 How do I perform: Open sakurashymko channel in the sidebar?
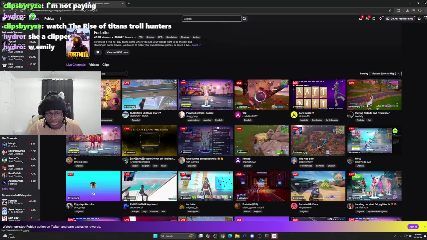tap(19, 152)
